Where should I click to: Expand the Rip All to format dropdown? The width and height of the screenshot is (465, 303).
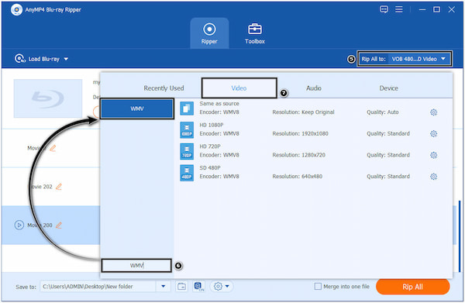point(405,59)
